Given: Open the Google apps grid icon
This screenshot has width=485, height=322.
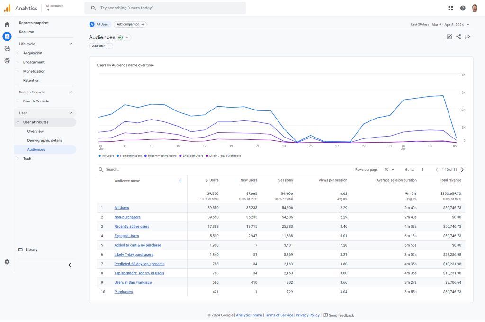Looking at the screenshot, I should click(451, 8).
